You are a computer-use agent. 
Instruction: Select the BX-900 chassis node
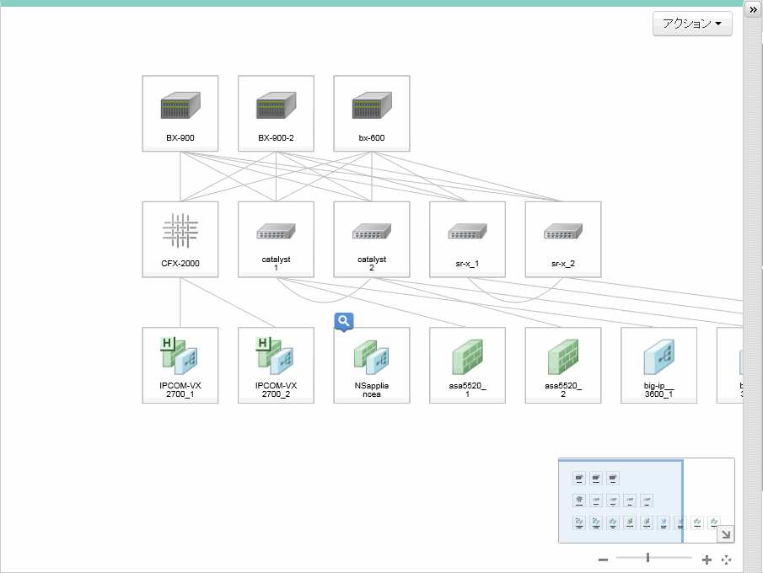180,113
